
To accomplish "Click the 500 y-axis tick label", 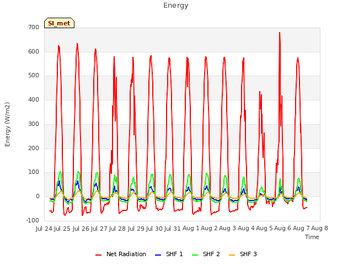I will click(x=34, y=76).
